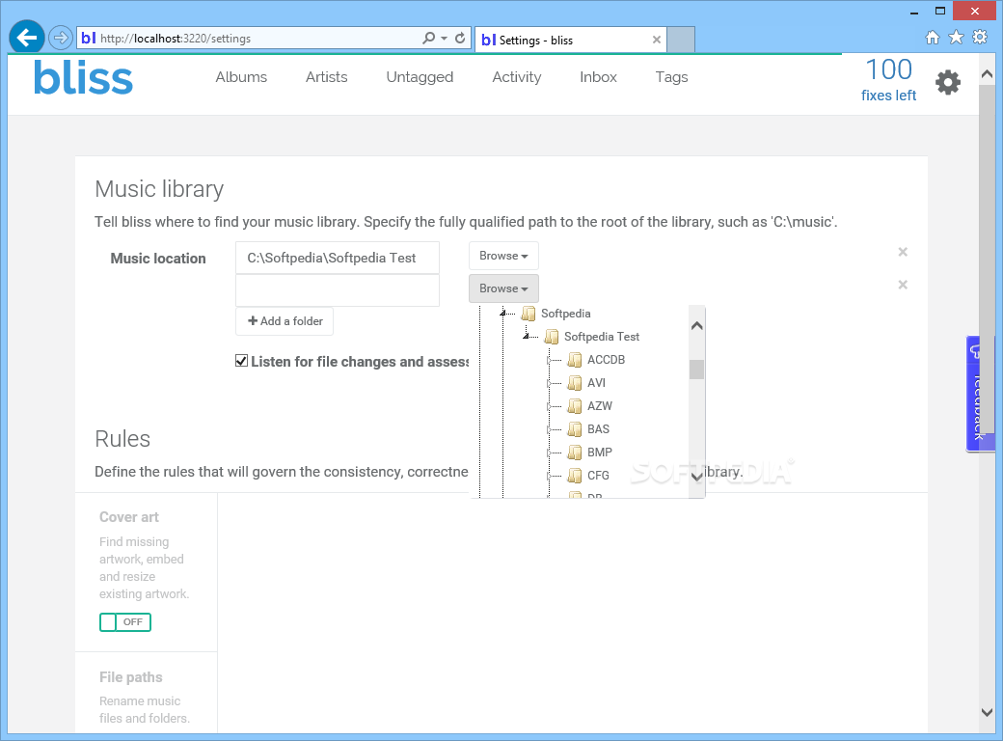Remove the first music location row

903,252
